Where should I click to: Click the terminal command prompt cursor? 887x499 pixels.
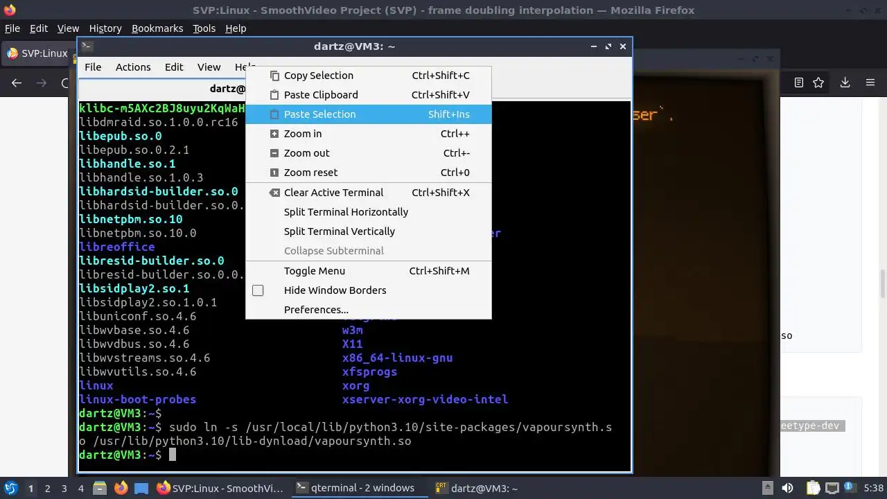173,455
